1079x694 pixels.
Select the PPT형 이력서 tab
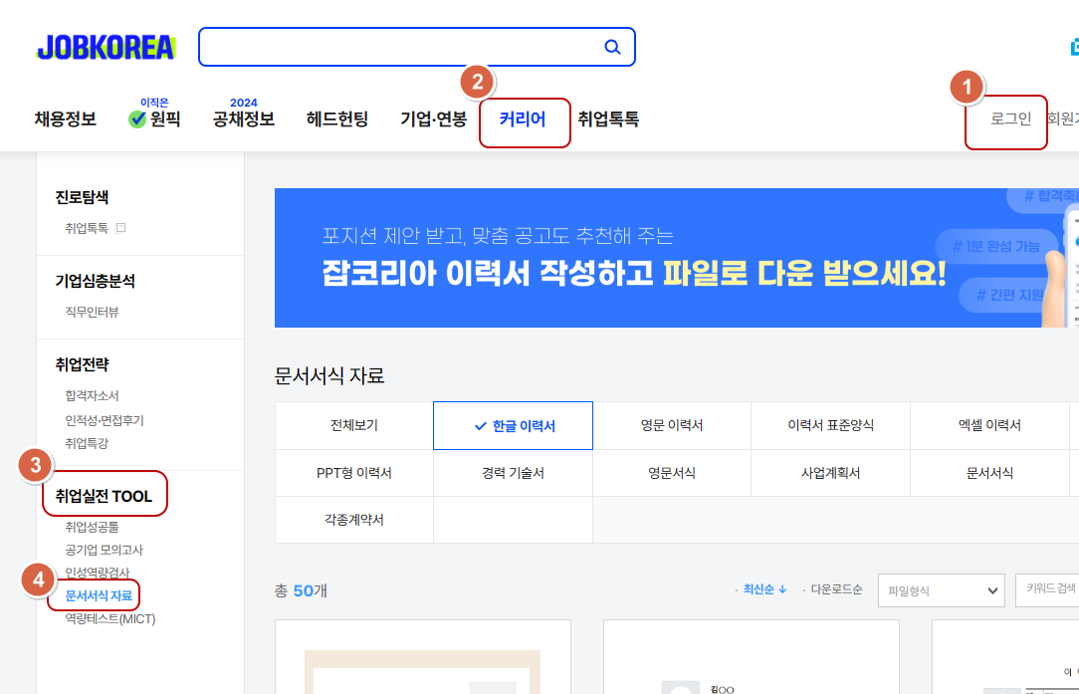pos(353,473)
